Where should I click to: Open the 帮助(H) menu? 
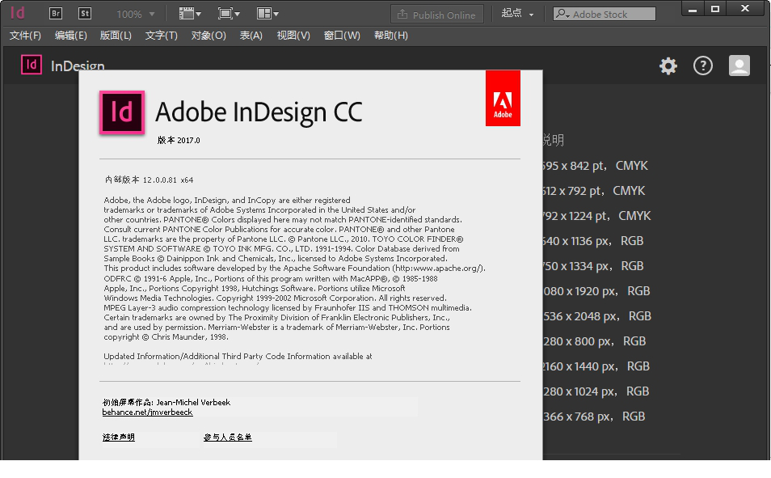point(391,36)
